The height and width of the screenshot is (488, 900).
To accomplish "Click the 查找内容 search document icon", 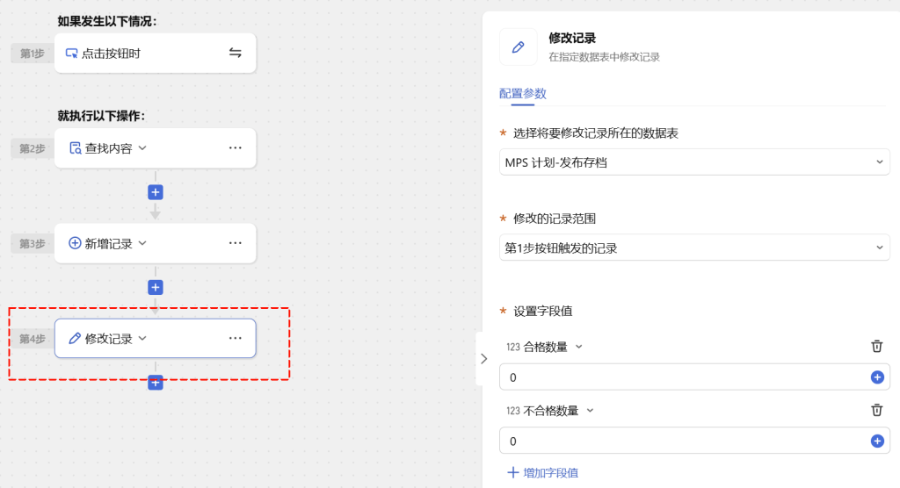I will 75,148.
